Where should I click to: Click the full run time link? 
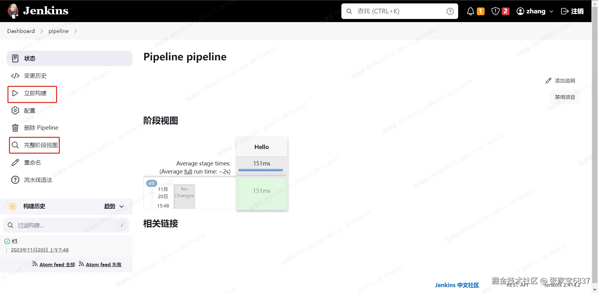[188, 171]
